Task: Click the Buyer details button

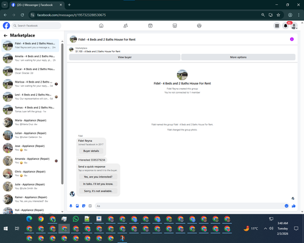Action: click(91, 151)
